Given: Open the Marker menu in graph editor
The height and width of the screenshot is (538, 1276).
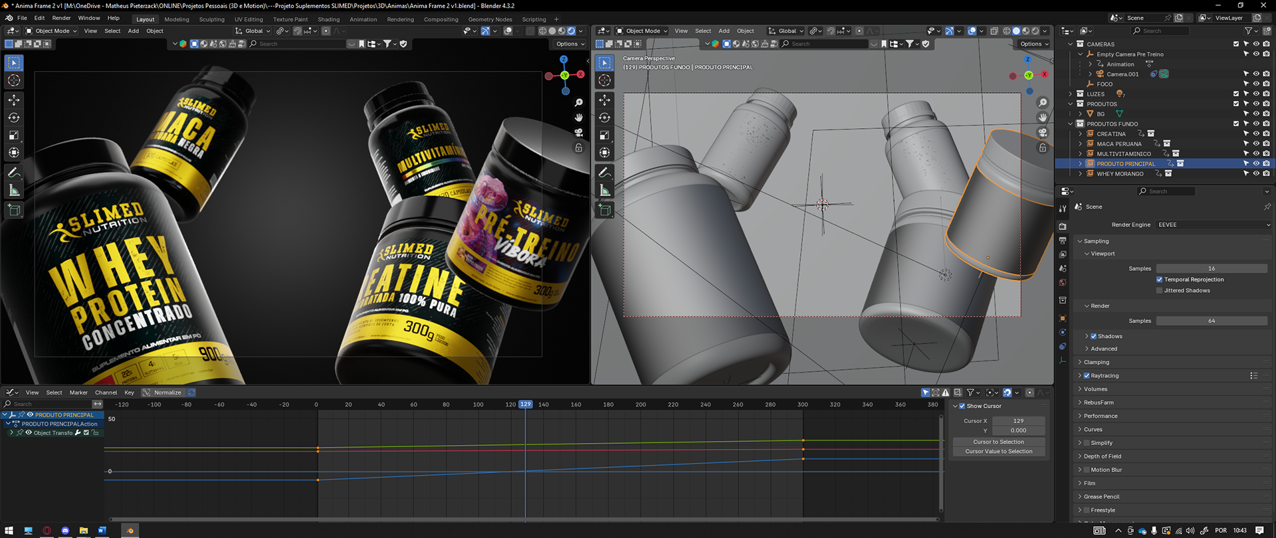Looking at the screenshot, I should (x=78, y=393).
